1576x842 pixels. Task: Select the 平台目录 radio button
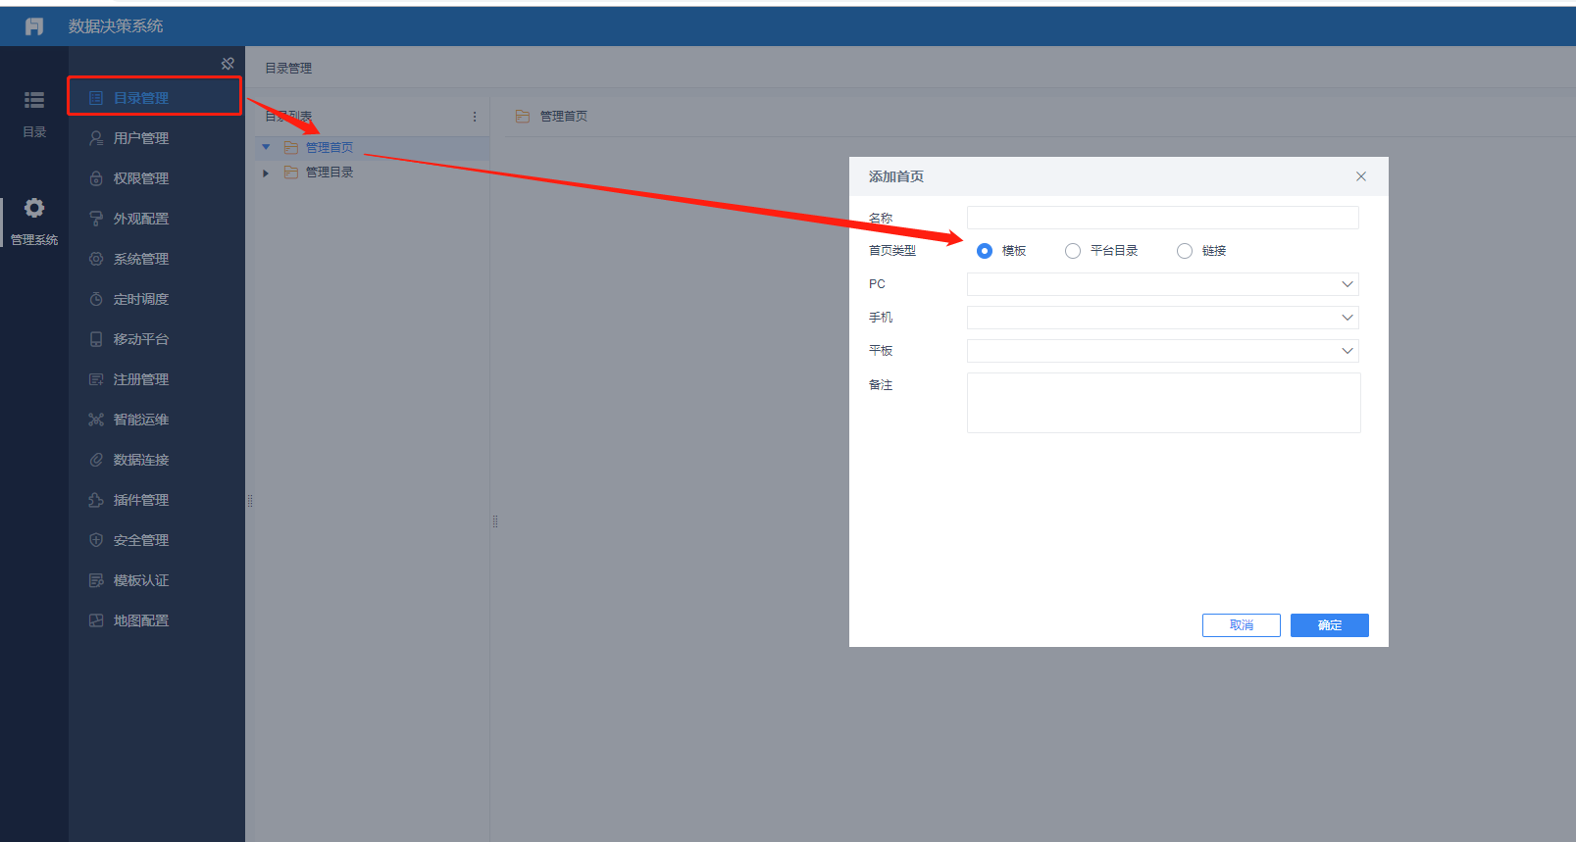(1073, 251)
